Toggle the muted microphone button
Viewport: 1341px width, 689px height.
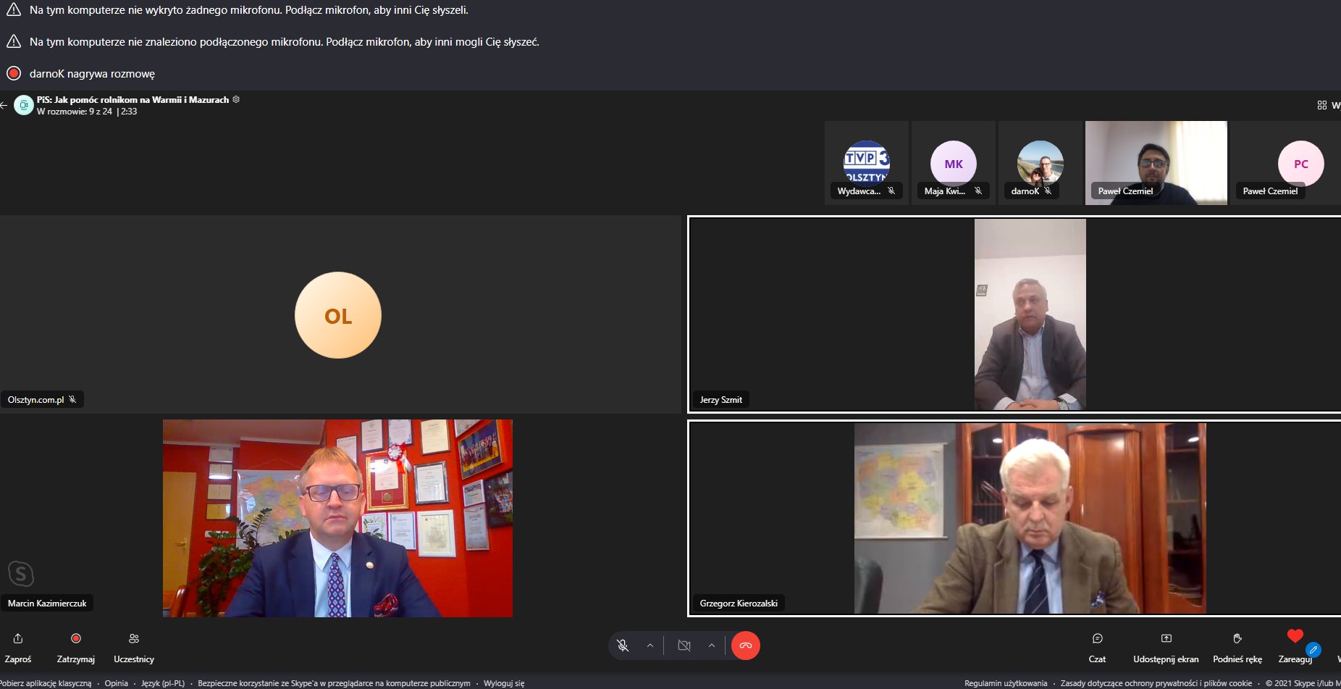point(623,646)
